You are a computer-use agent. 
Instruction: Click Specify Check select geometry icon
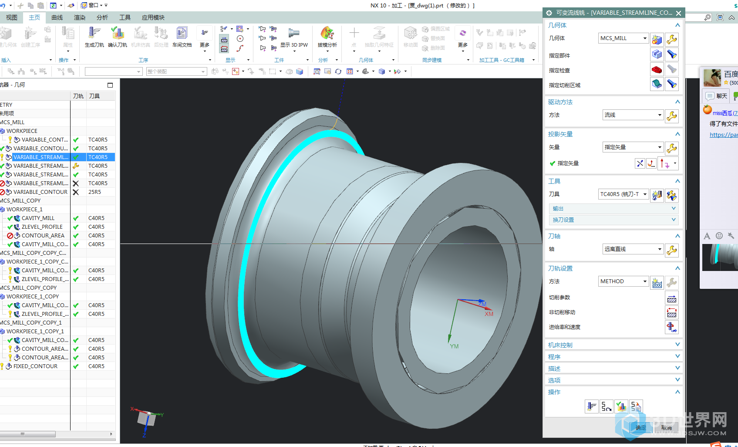pos(657,69)
